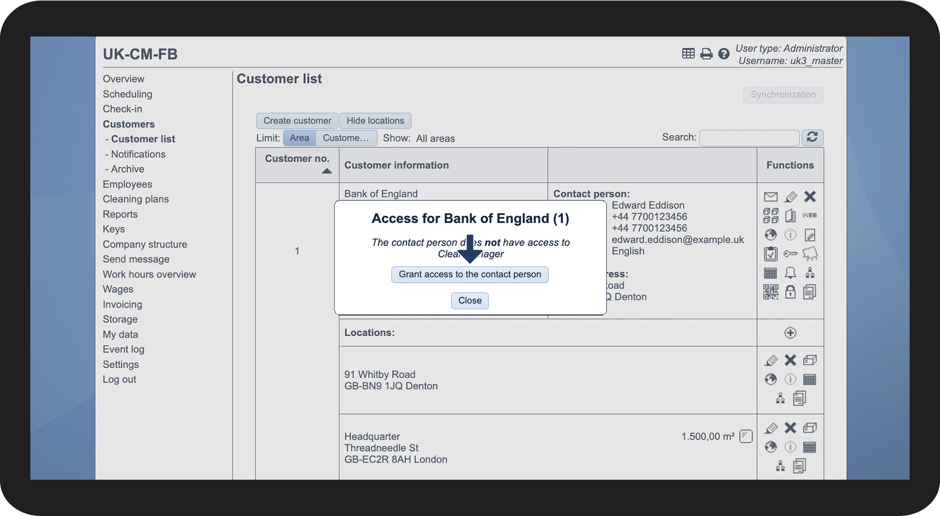
Task: Click the padlock access icon for Bank of England
Action: [x=790, y=292]
